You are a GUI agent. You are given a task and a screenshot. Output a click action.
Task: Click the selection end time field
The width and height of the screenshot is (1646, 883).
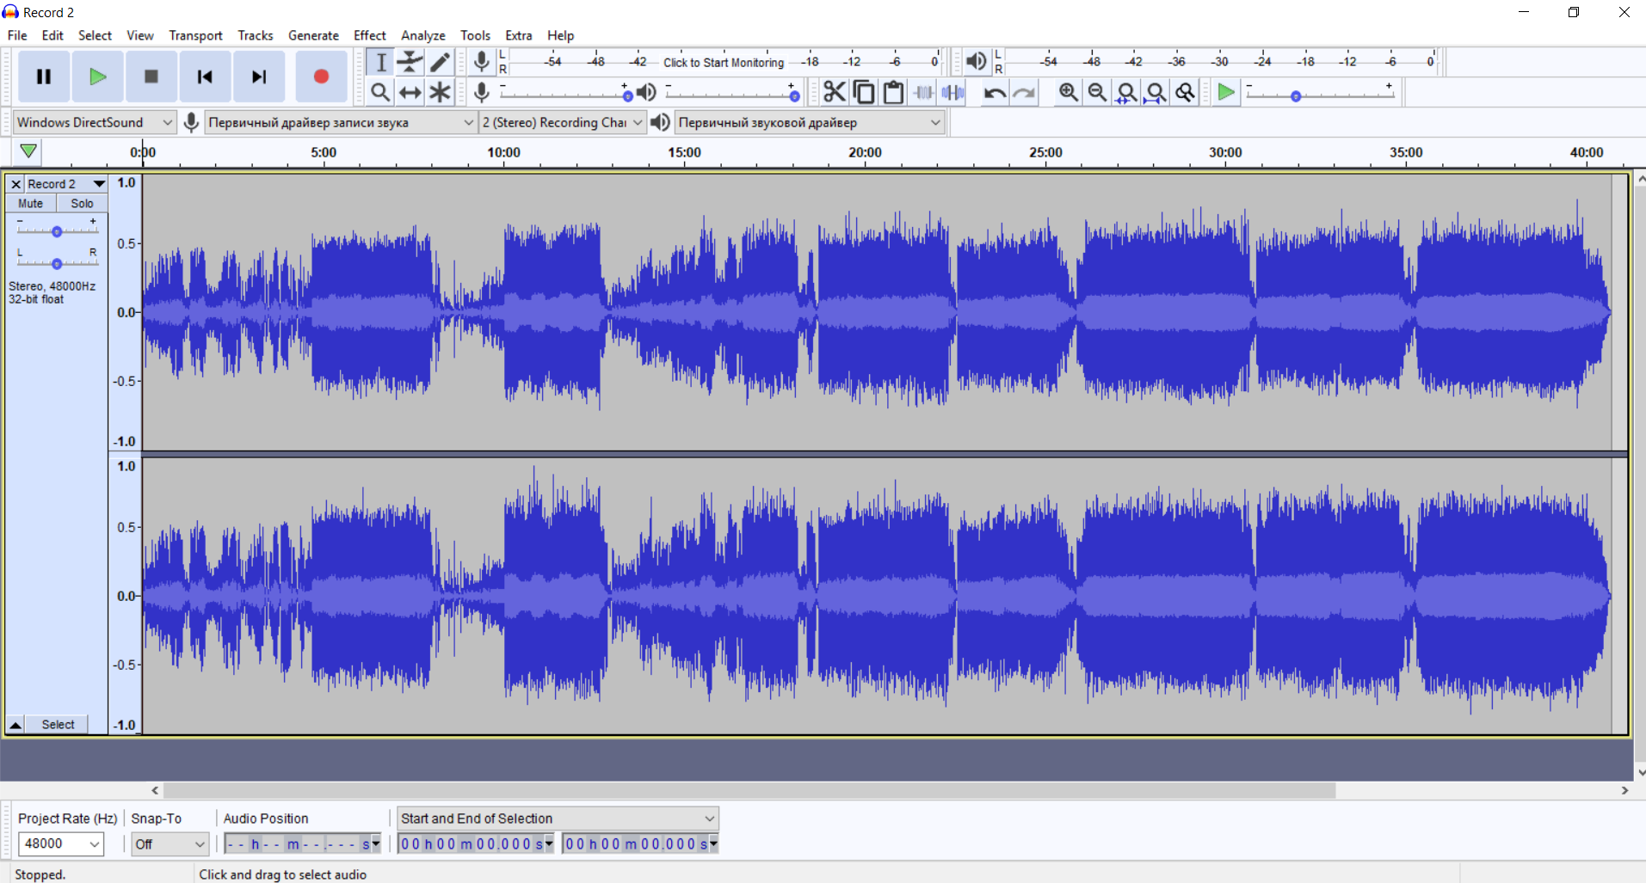(640, 844)
